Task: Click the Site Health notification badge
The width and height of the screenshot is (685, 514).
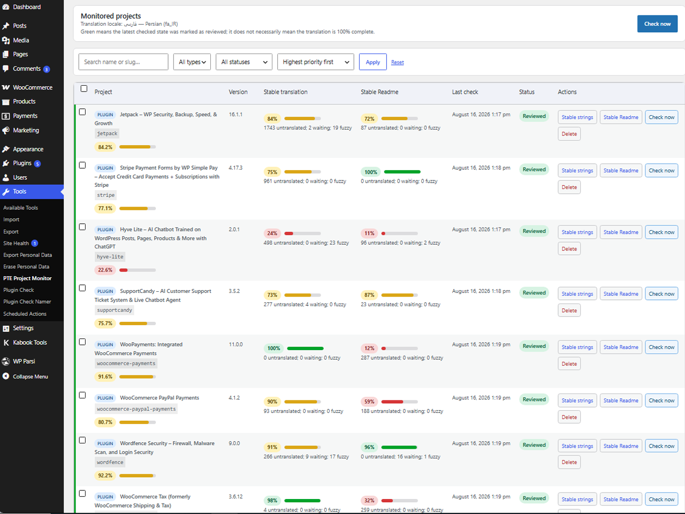Action: pyautogui.click(x=35, y=243)
